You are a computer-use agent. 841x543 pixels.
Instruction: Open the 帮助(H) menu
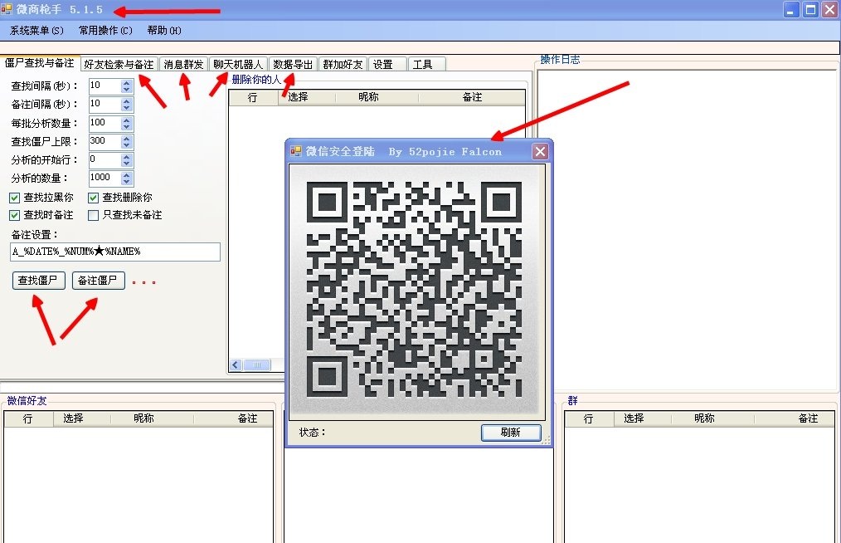[x=164, y=31]
